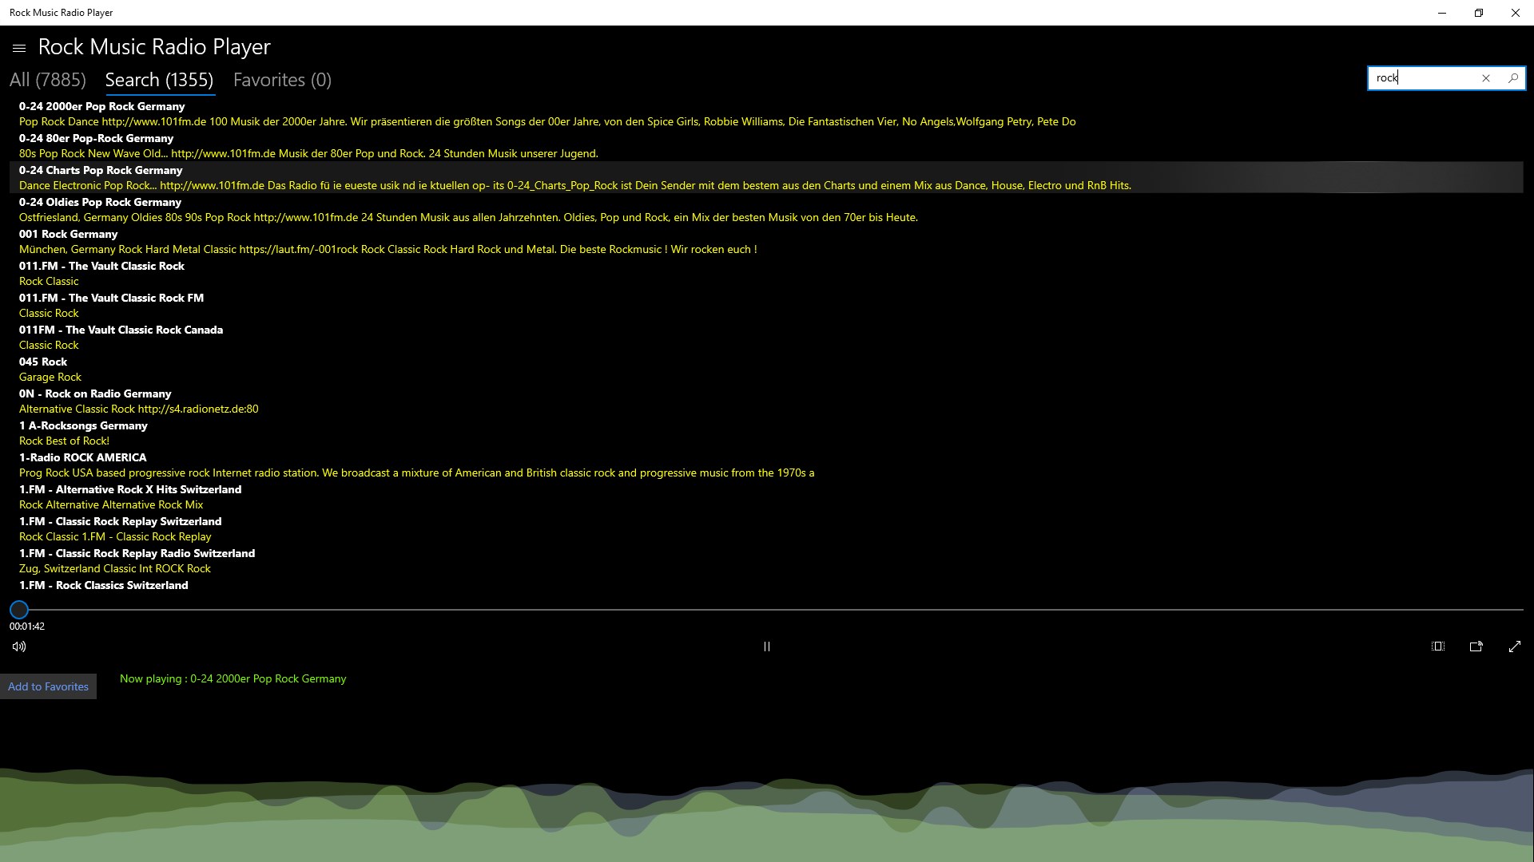Switch to the All (7885) tab
The height and width of the screenshot is (862, 1534).
pos(48,80)
